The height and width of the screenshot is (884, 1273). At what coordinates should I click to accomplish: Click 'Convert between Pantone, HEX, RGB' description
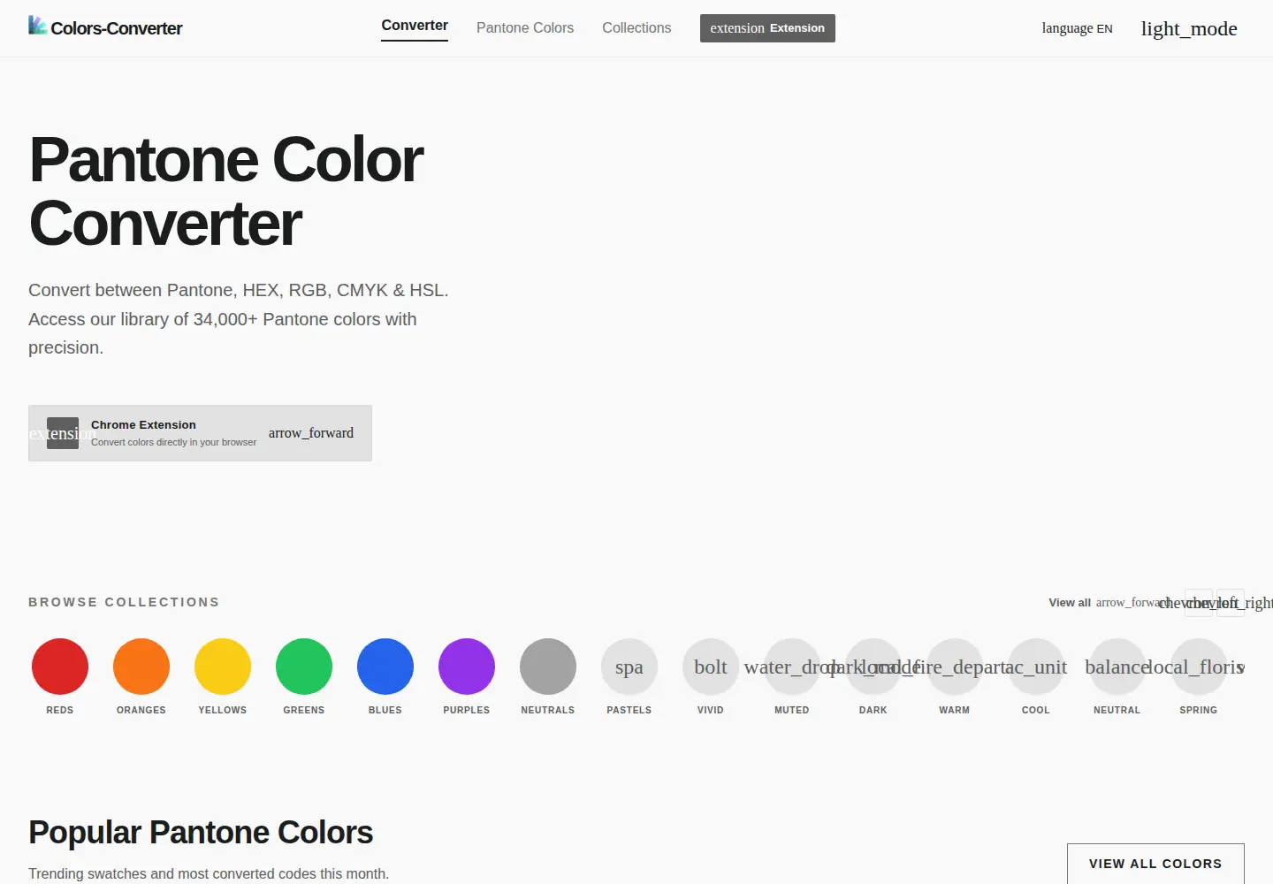[x=239, y=319]
